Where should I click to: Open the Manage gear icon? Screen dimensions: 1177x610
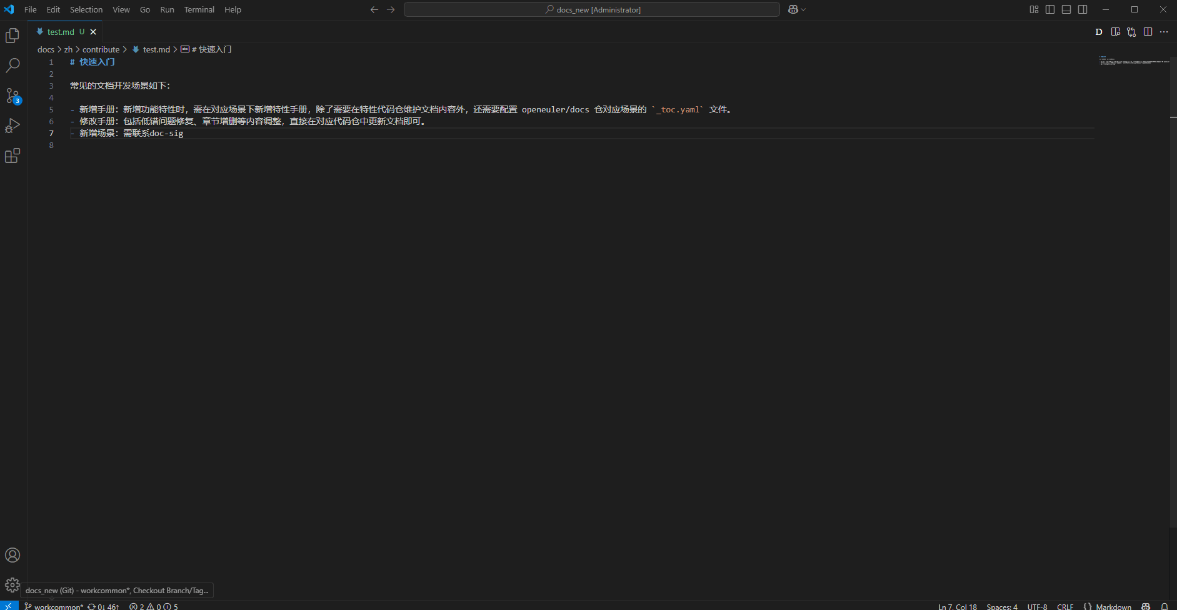(13, 585)
